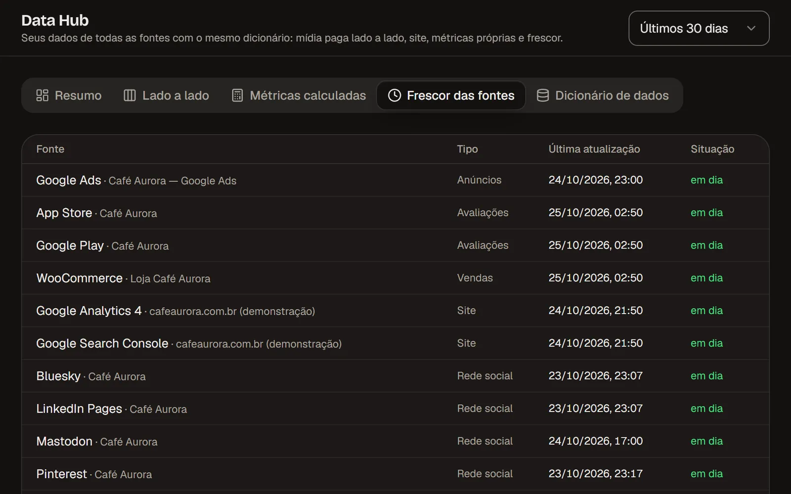The width and height of the screenshot is (791, 494).
Task: Click em dia status for LinkedIn Pages
Action: [x=706, y=408]
